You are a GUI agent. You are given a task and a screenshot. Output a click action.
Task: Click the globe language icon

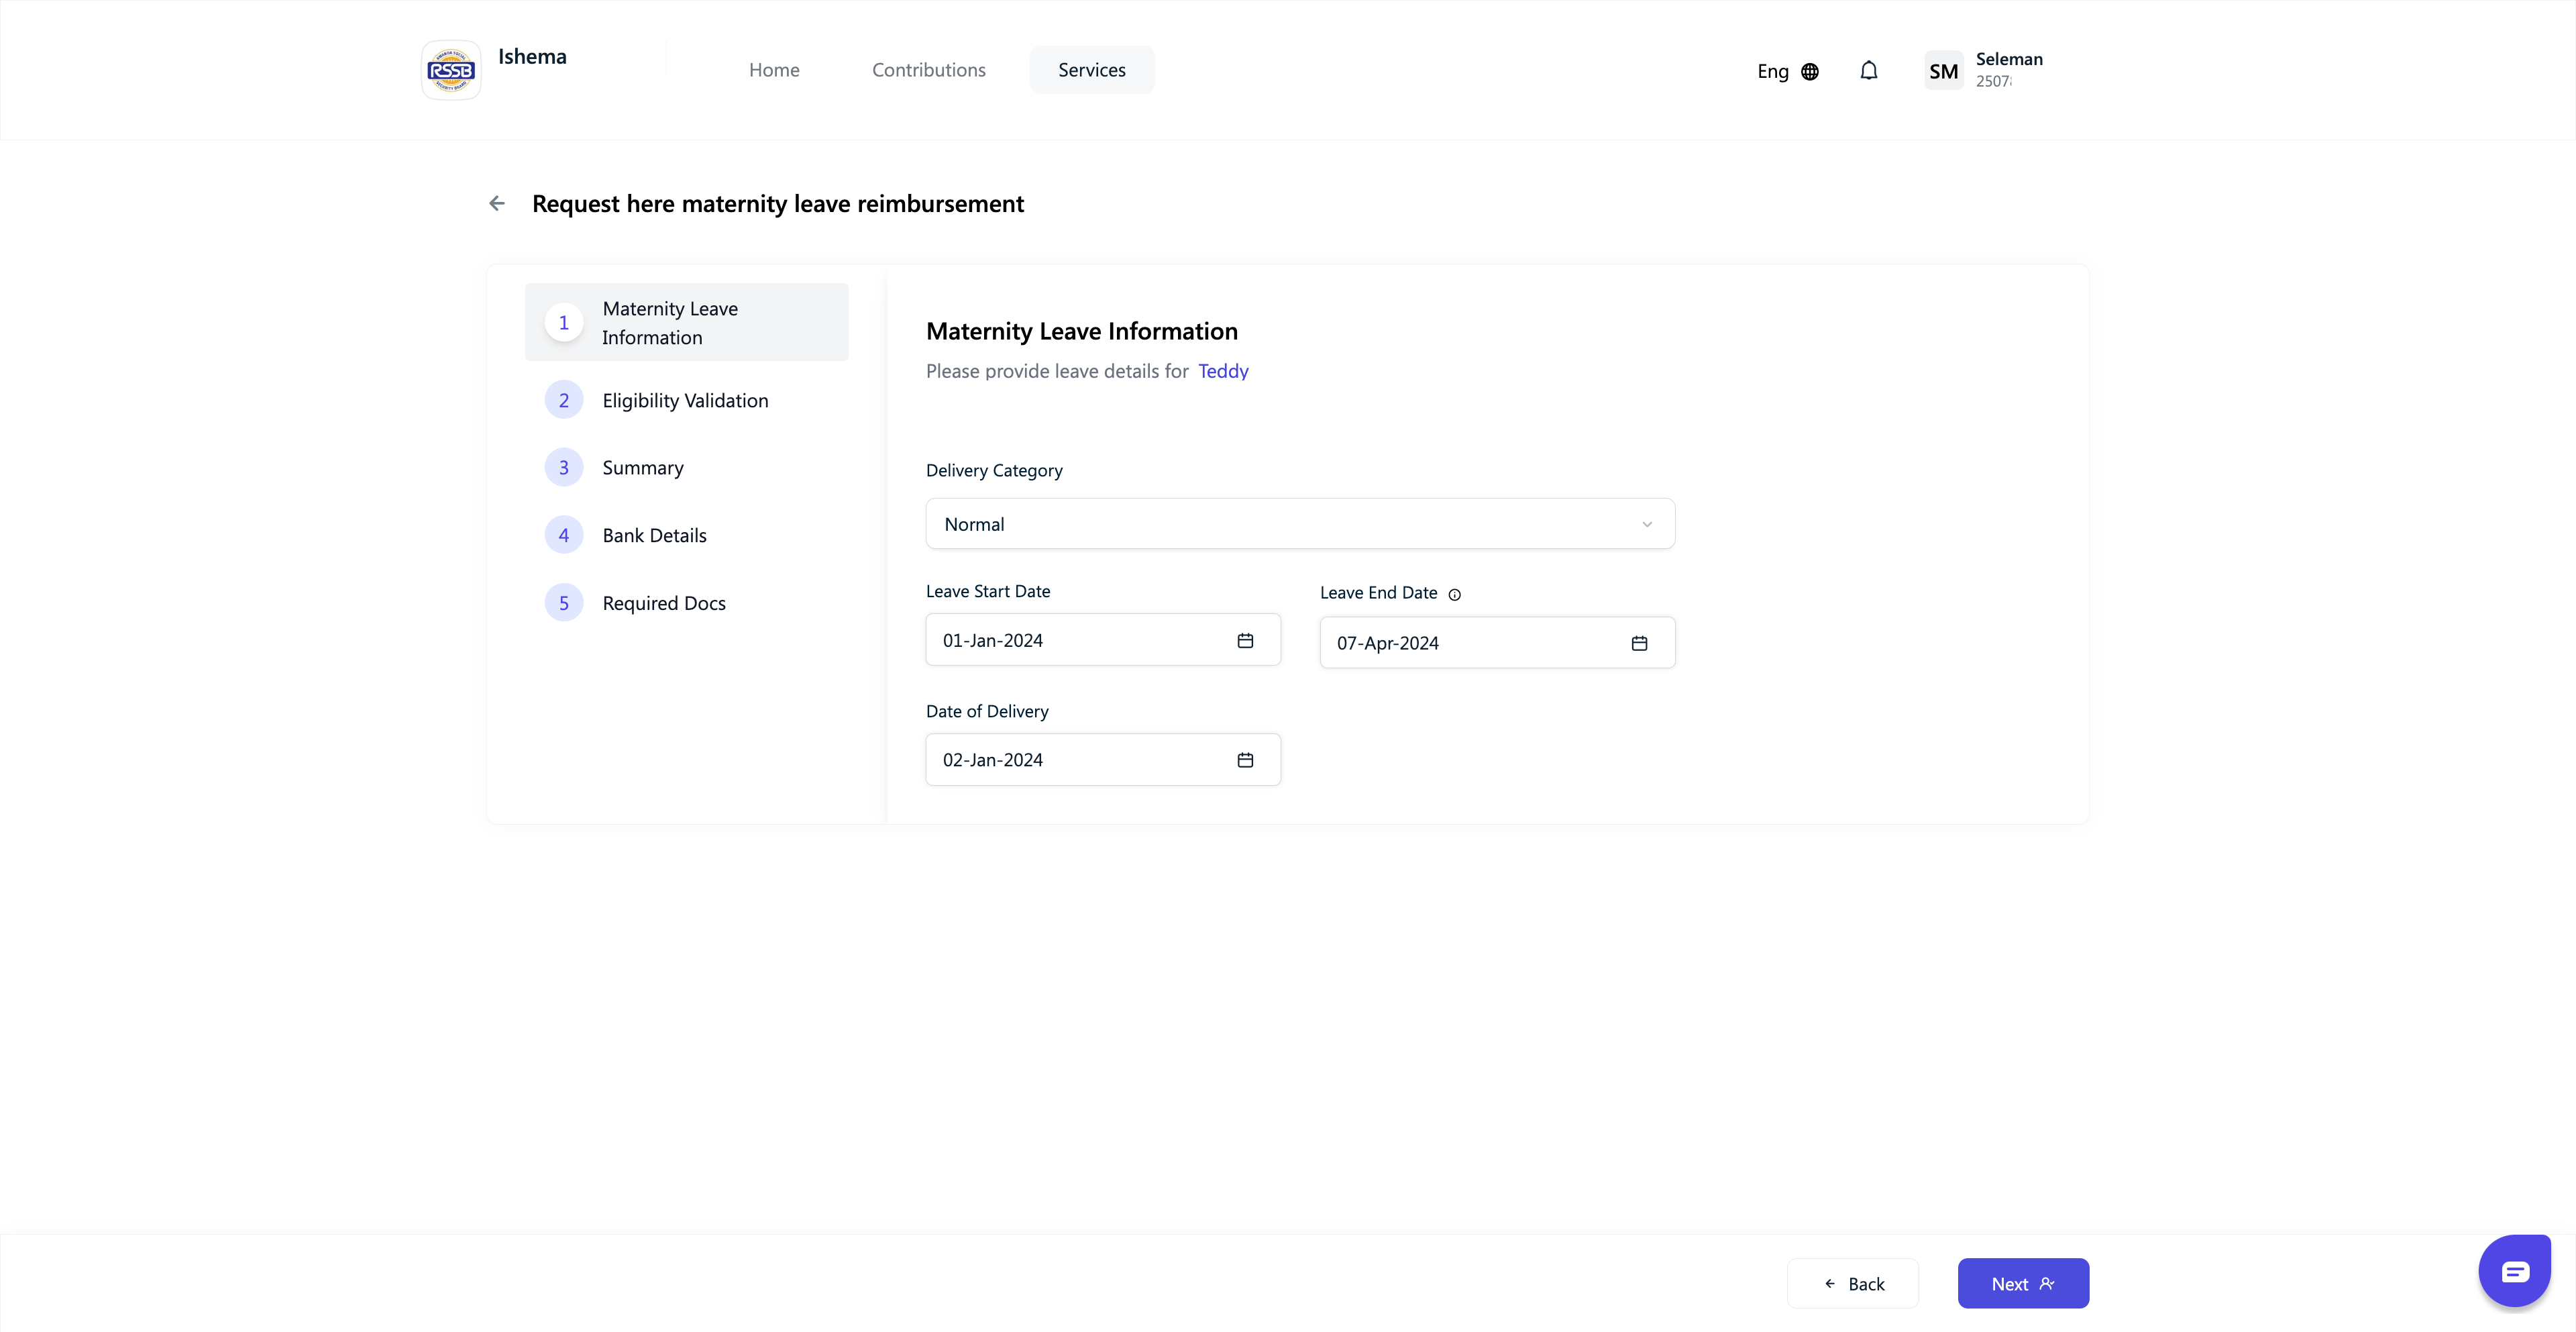point(1810,72)
